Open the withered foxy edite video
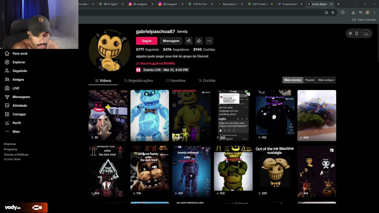The image size is (379, 213). pyautogui.click(x=108, y=171)
